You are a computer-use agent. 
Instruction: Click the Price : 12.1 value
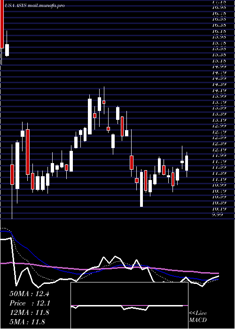tap(29, 303)
